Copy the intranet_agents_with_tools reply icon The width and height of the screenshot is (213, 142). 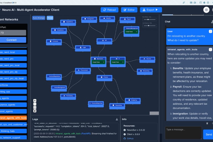210,49
